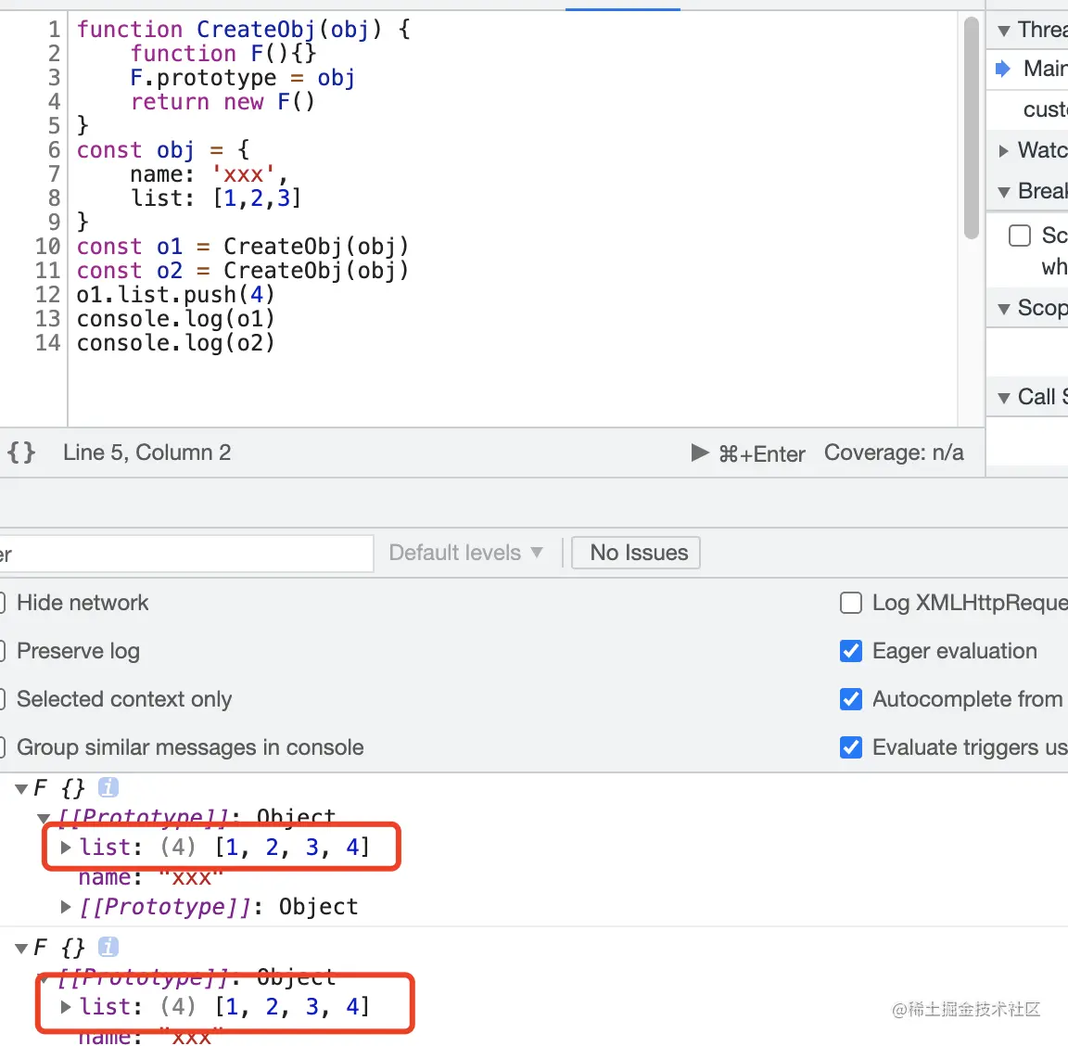Toggle the Log XMLHttpRequests checkbox
The image size is (1068, 1046).
tap(851, 603)
